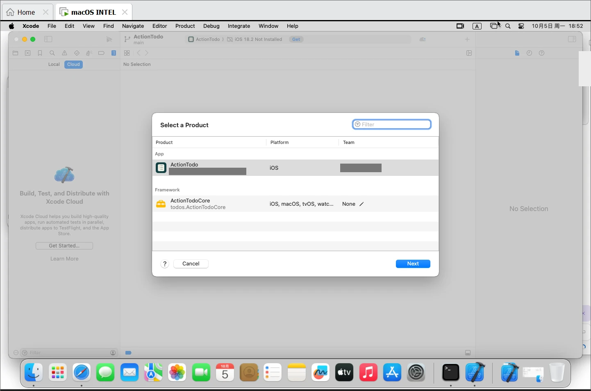
Task: Toggle the inspectors panel
Action: 572,39
